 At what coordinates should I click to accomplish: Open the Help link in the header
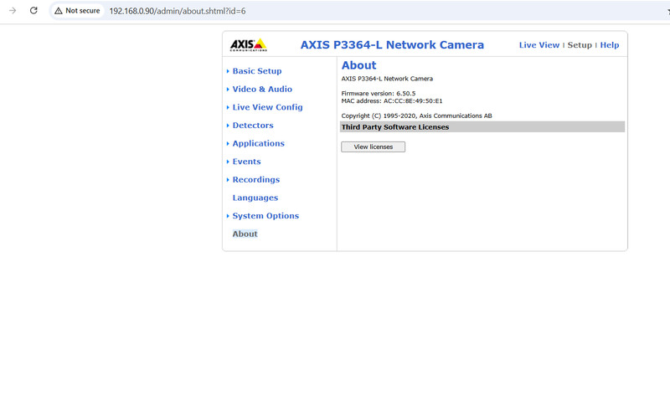click(x=610, y=45)
